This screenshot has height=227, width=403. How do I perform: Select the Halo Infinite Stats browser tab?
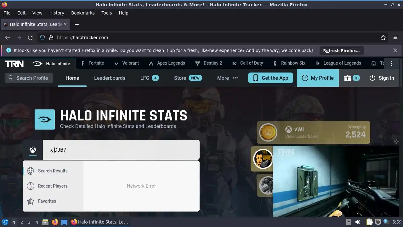pos(36,24)
